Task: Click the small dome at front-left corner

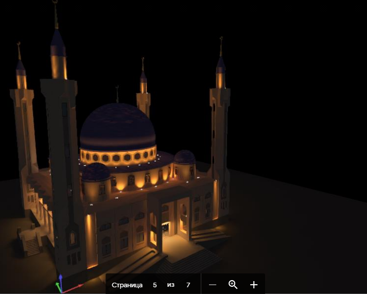Action: pyautogui.click(x=96, y=172)
